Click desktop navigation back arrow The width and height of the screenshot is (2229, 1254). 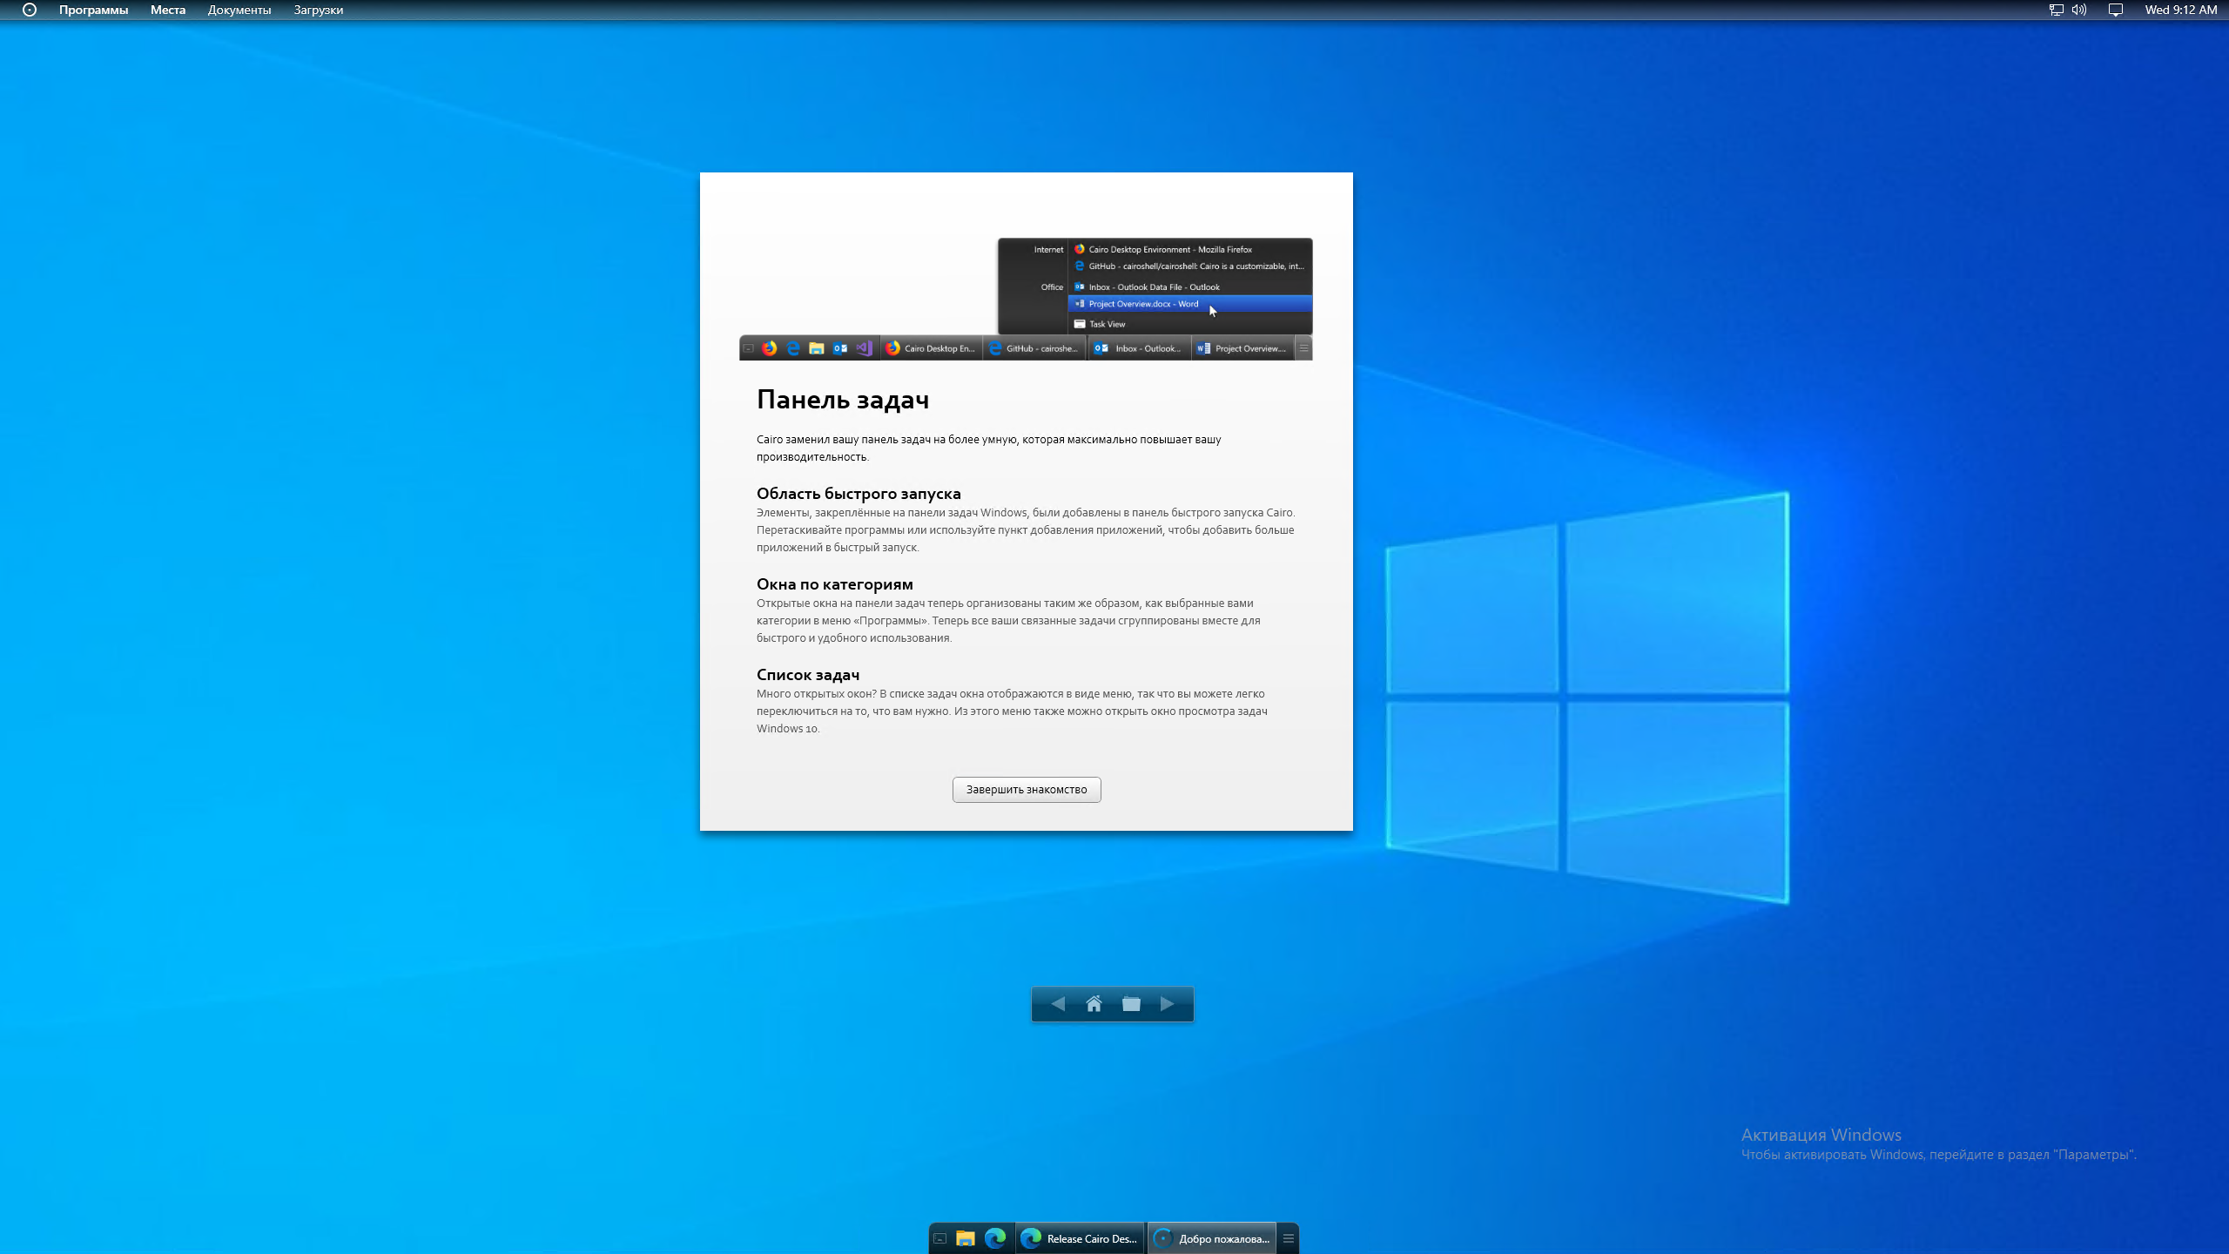pyautogui.click(x=1057, y=1004)
